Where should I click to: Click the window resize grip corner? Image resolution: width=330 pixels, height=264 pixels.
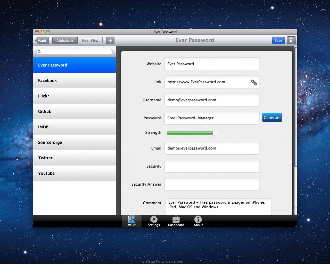click(x=295, y=226)
